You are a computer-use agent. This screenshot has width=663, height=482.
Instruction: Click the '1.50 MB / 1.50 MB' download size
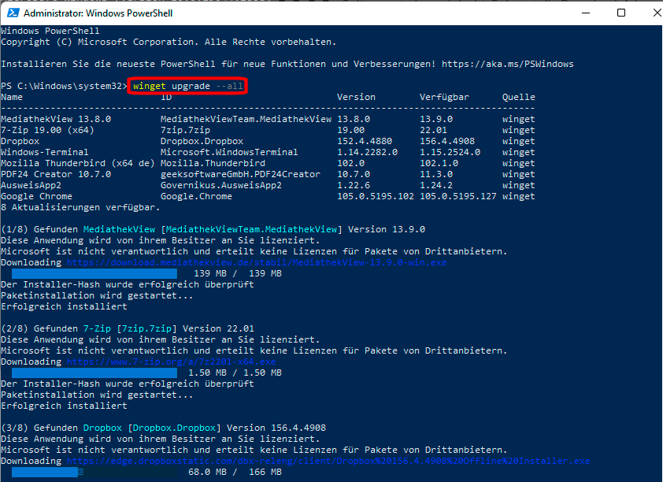click(x=235, y=373)
